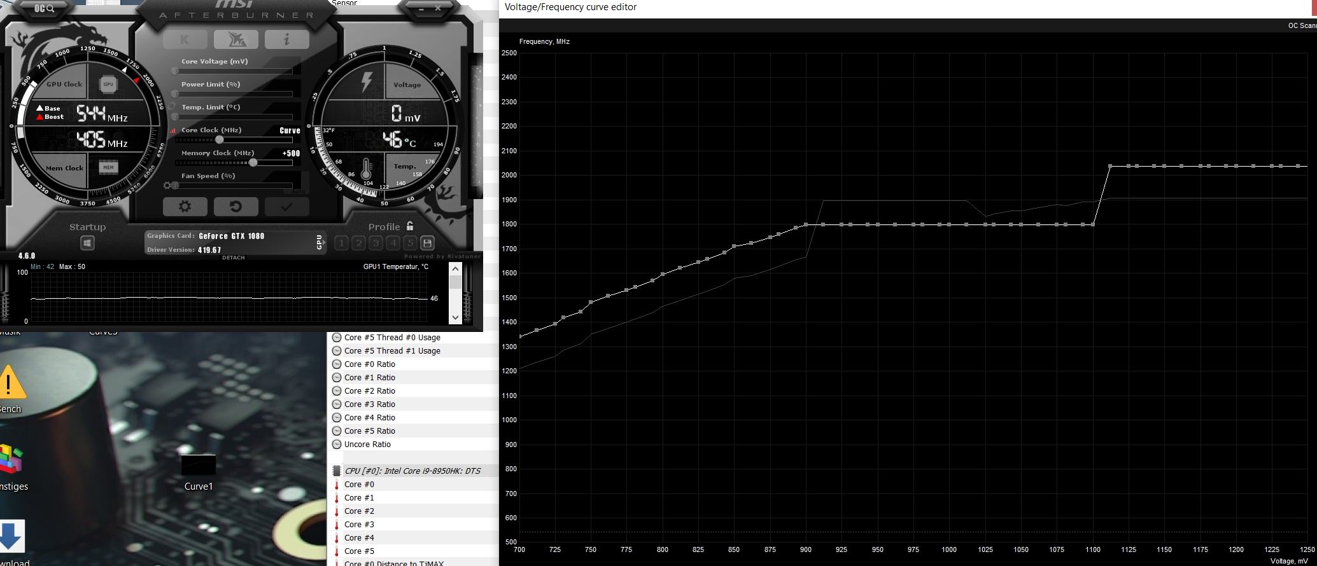Select profile slot 3

(x=376, y=243)
